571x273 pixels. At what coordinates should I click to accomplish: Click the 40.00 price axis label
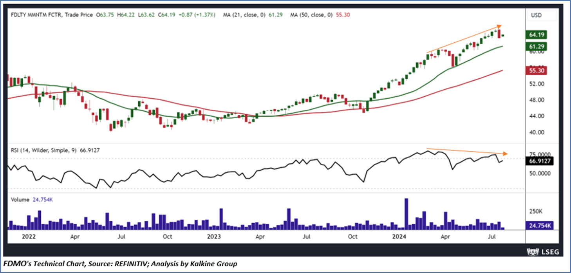point(536,132)
